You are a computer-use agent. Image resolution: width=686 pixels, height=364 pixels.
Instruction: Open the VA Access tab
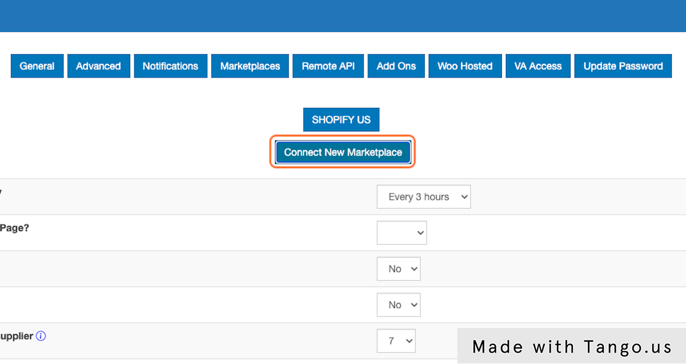coord(538,66)
